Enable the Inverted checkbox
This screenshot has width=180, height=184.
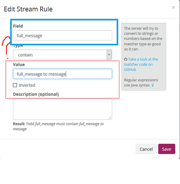click(15, 85)
